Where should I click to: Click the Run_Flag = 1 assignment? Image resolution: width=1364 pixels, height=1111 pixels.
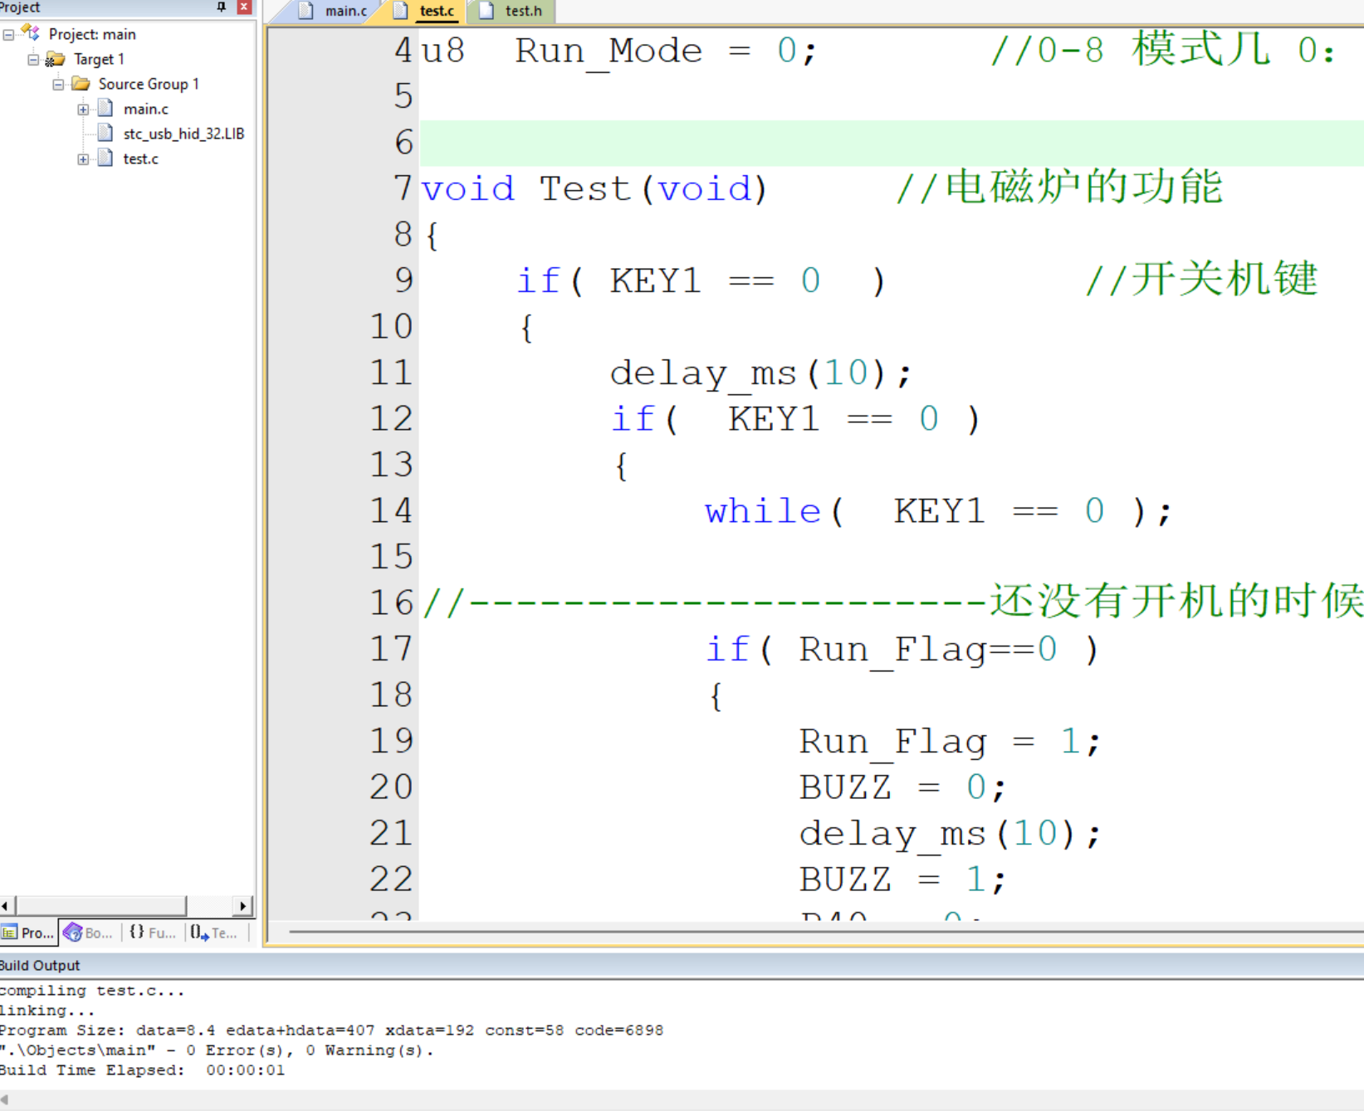[950, 742]
